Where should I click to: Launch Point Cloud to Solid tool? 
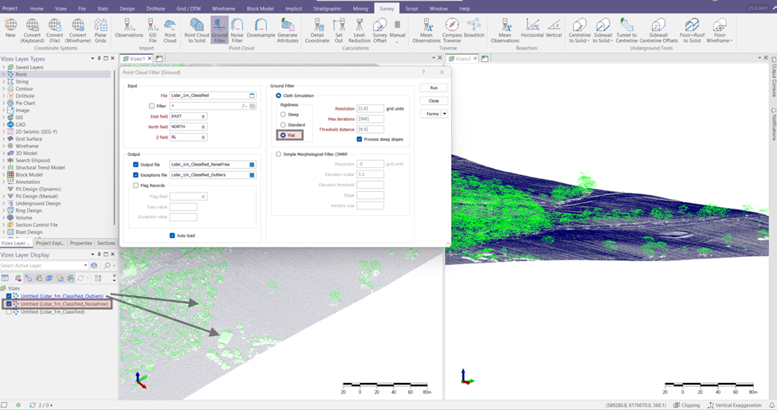(195, 30)
